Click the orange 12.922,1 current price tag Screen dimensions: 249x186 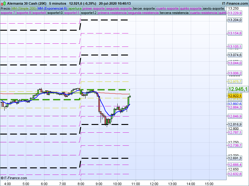tap(235, 96)
